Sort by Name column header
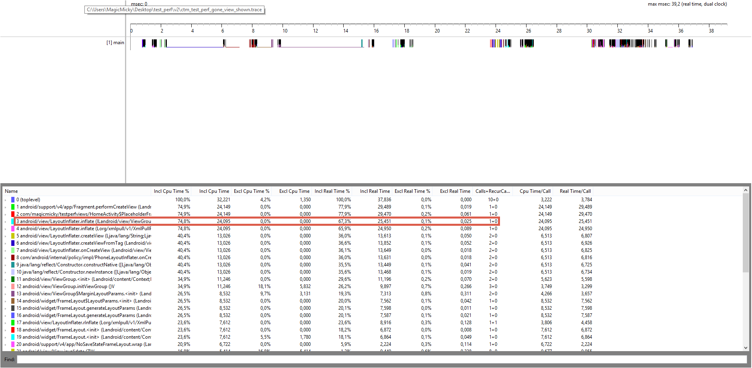Screen dimensions: 752x368 click(x=76, y=191)
